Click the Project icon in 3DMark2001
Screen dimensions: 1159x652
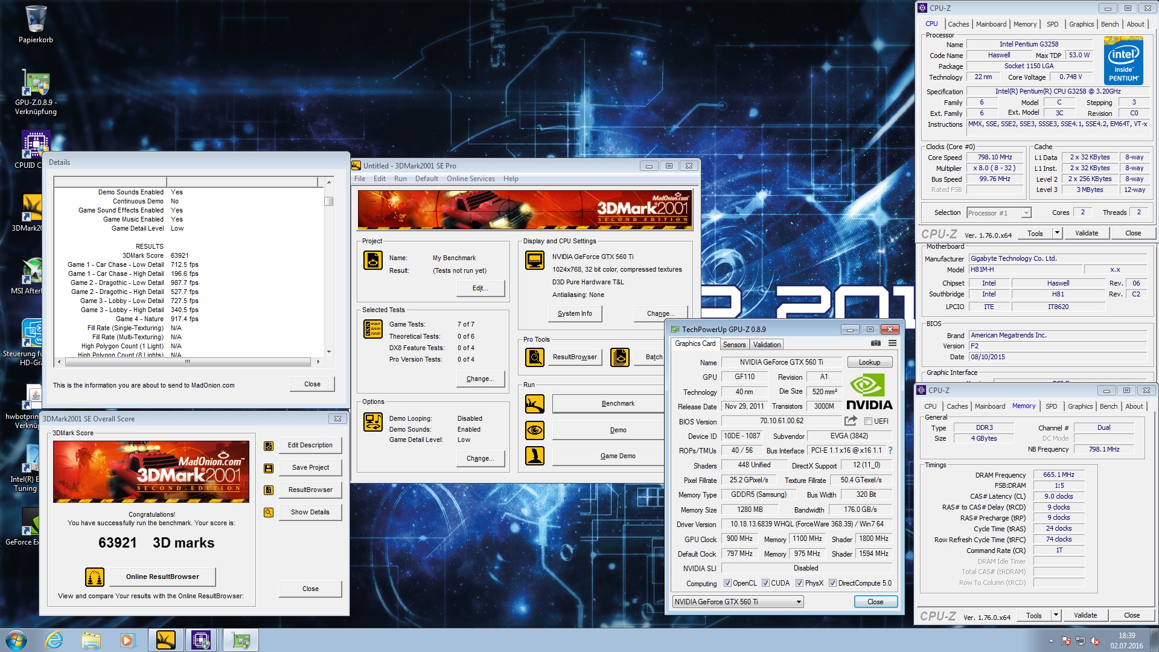coord(373,260)
